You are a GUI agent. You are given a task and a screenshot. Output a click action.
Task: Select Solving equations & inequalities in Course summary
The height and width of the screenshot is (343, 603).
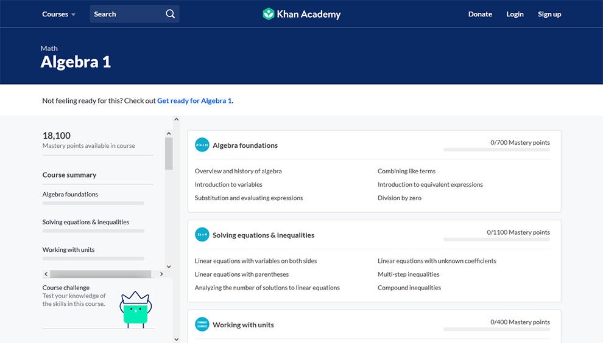click(x=86, y=222)
